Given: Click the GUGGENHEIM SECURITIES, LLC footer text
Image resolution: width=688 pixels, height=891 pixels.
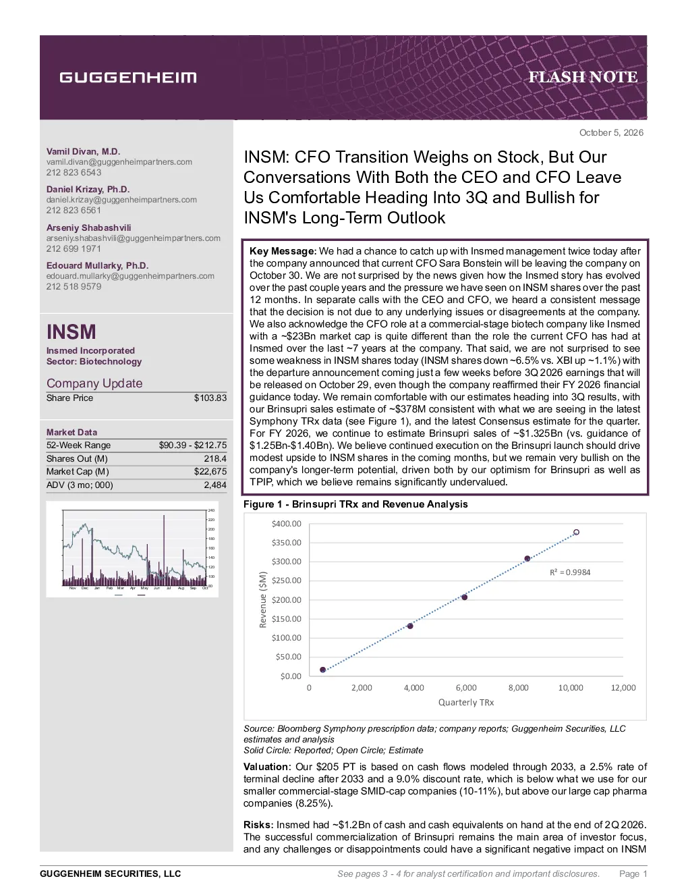Looking at the screenshot, I should tap(111, 874).
